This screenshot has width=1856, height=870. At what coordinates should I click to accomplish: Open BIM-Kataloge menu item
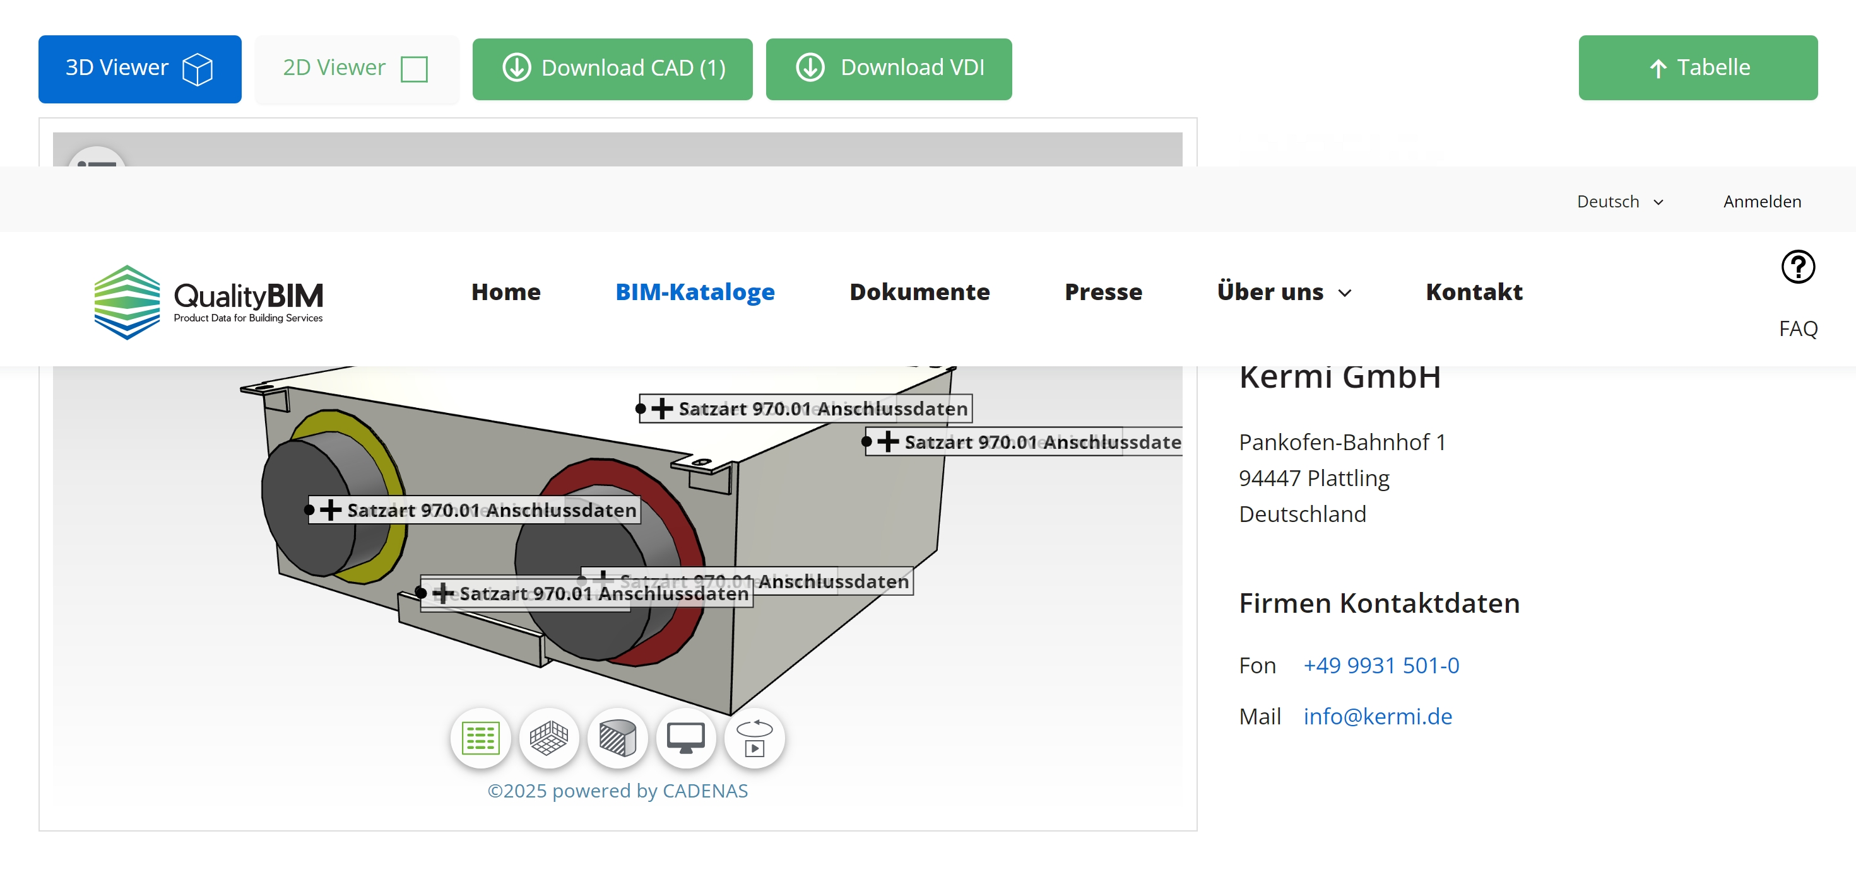pos(695,291)
